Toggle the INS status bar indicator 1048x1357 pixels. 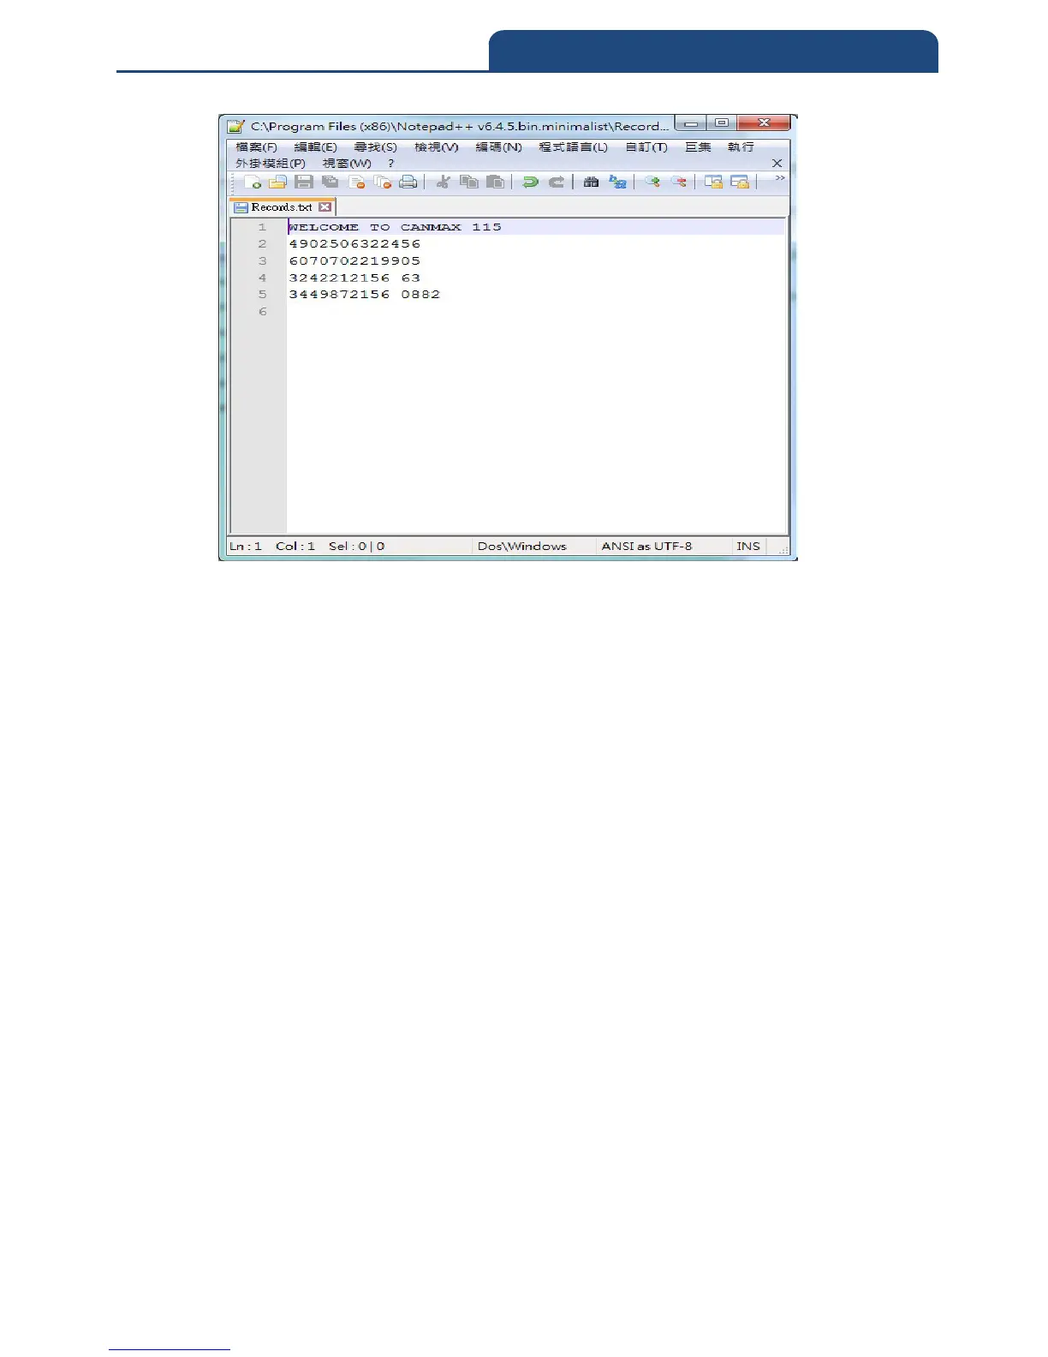click(748, 546)
